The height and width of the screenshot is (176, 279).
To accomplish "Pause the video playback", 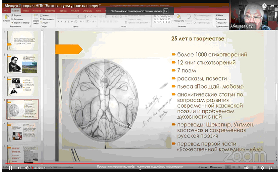I will click(x=10, y=168).
